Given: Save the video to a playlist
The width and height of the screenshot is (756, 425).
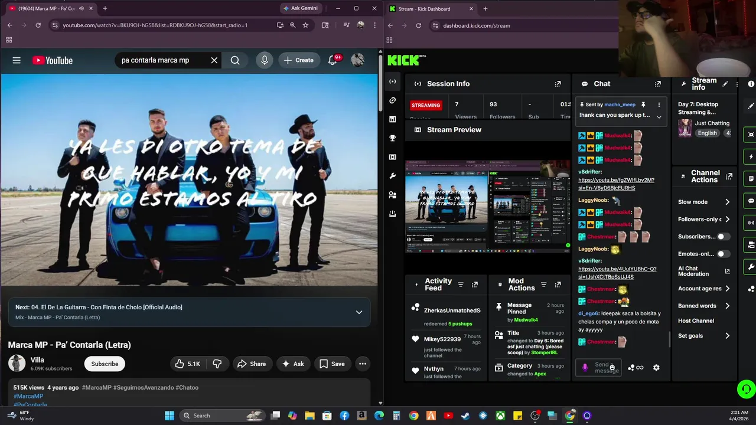Looking at the screenshot, I should (x=332, y=364).
